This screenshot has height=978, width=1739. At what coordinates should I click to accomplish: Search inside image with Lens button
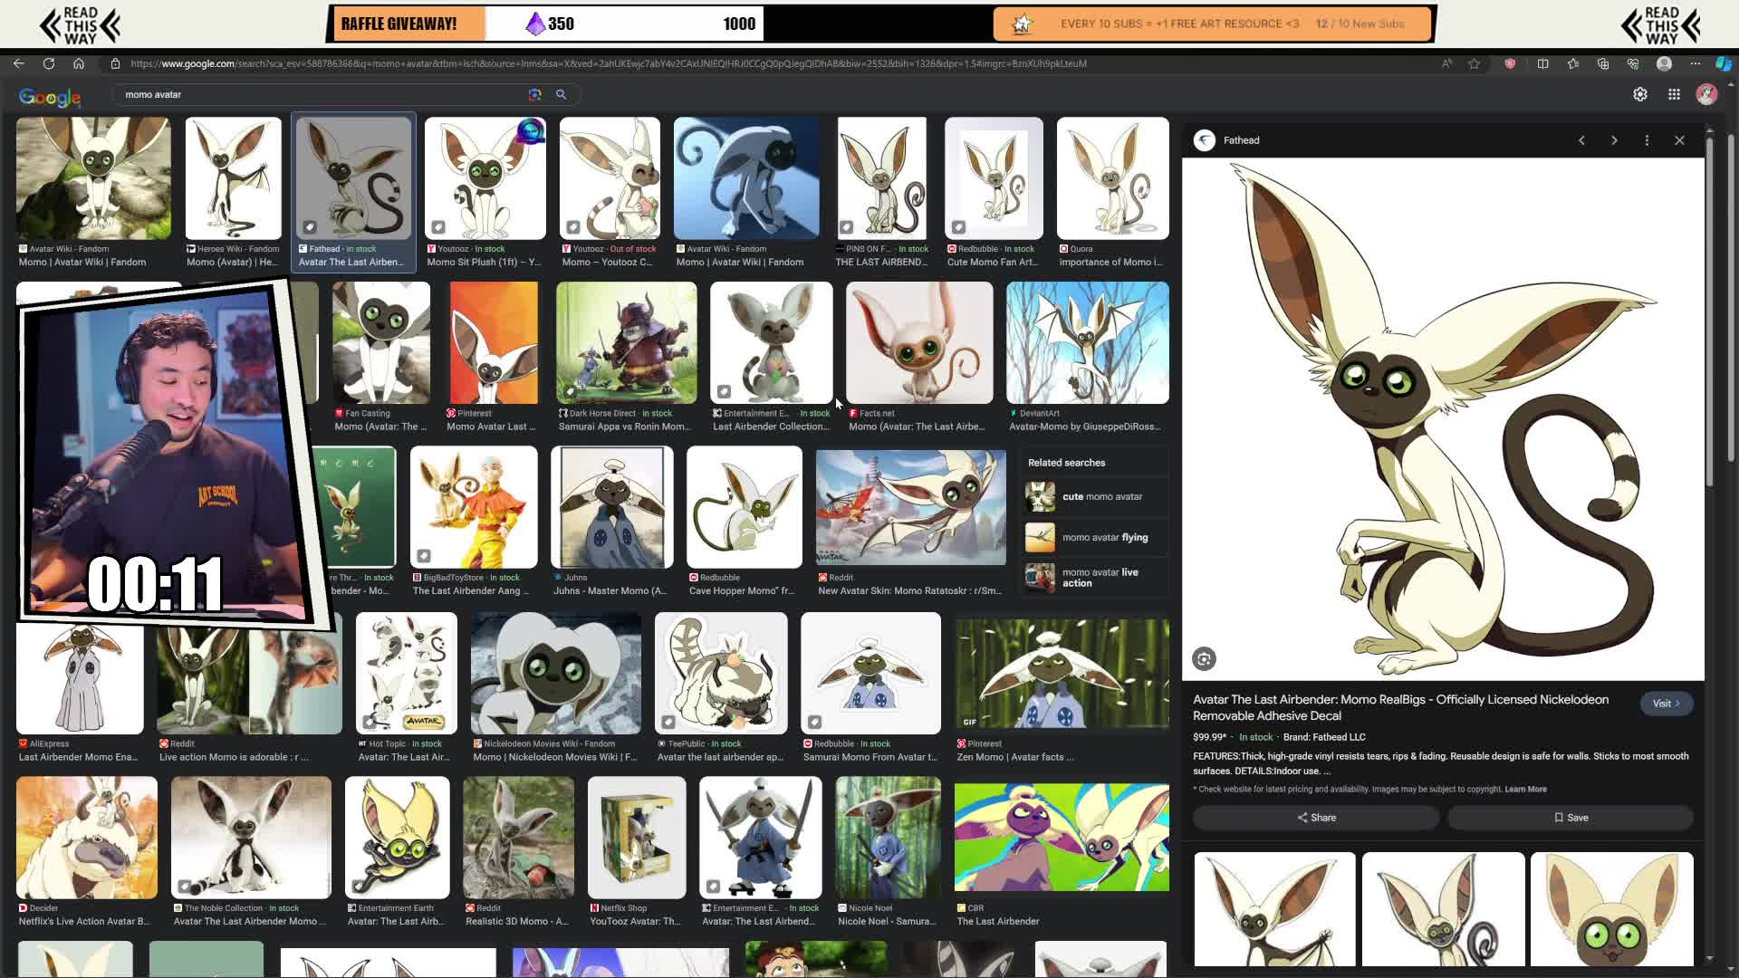(1204, 659)
